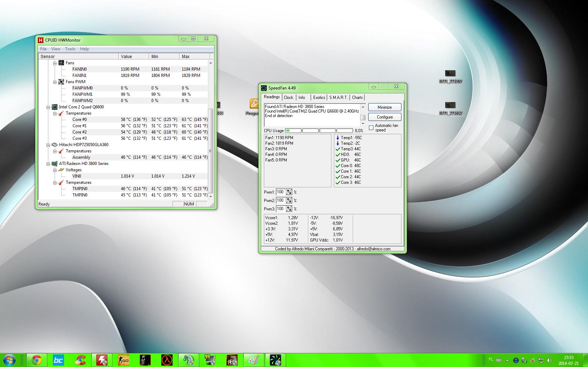The height and width of the screenshot is (367, 588).
Task: Click the blue down arrow beside Temp2
Action: click(x=338, y=143)
